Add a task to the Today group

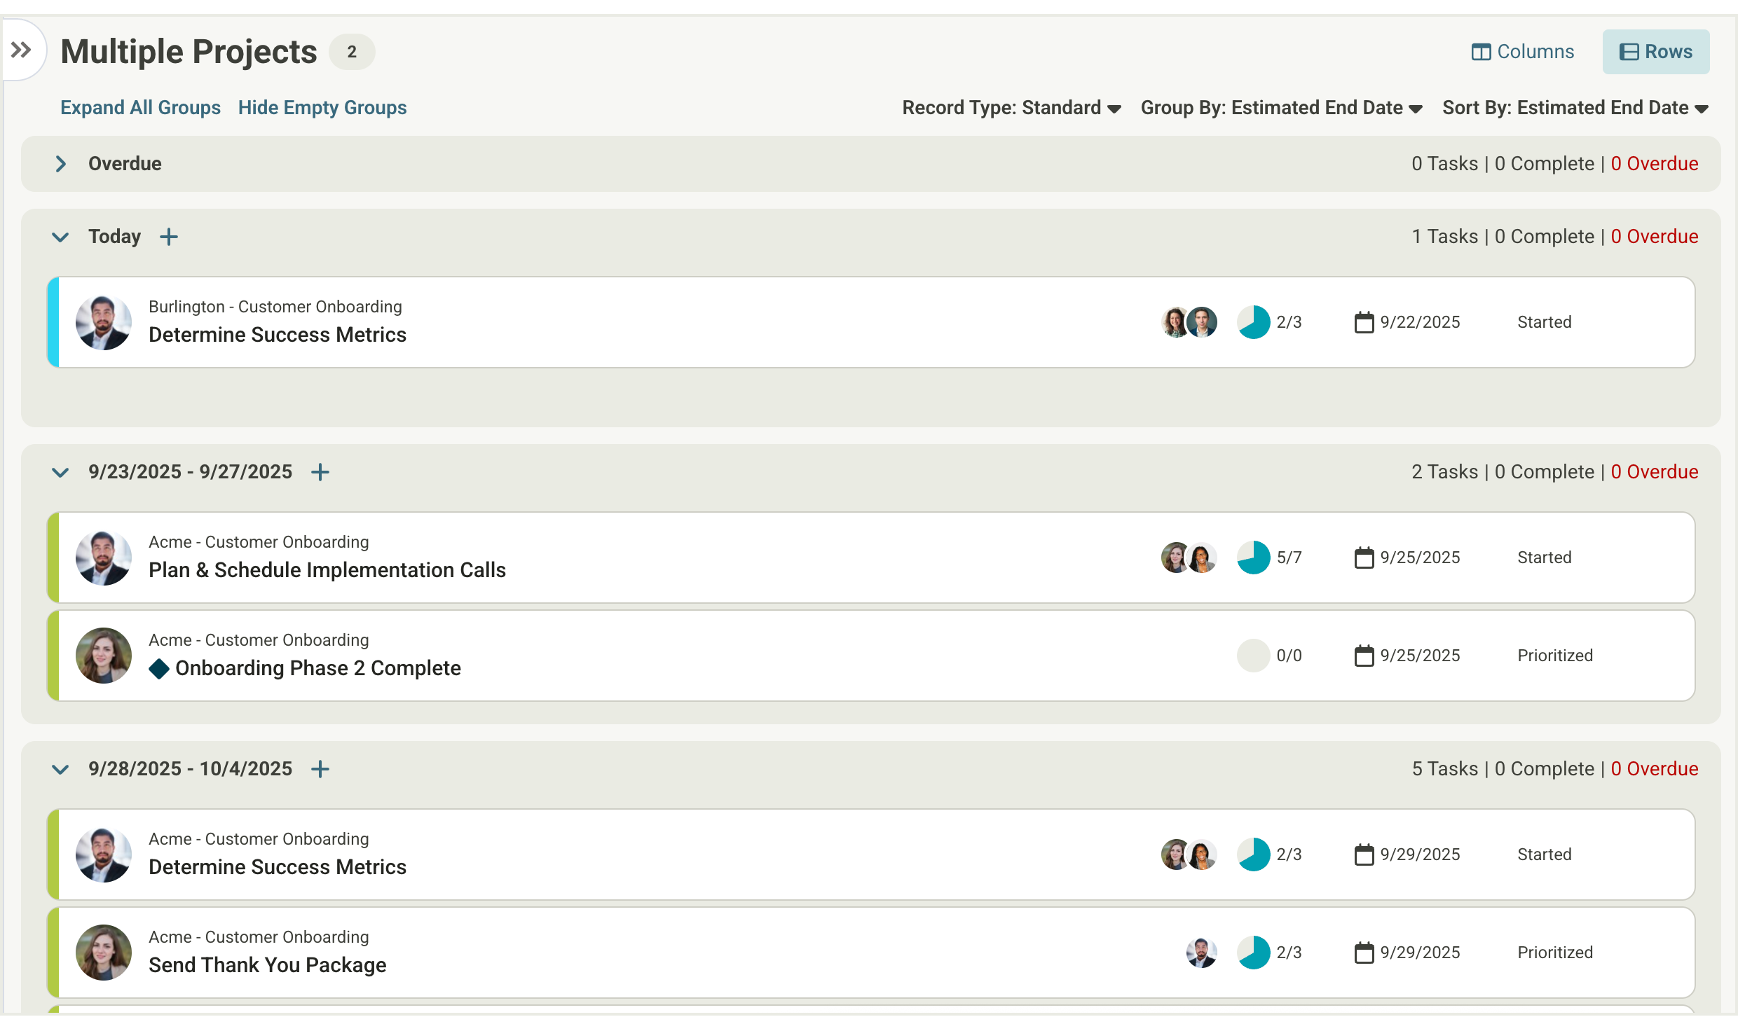click(x=169, y=237)
